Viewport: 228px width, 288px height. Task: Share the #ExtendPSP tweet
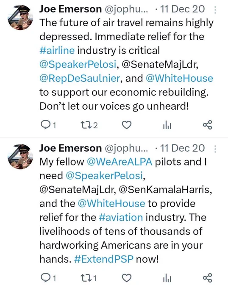[x=208, y=278]
